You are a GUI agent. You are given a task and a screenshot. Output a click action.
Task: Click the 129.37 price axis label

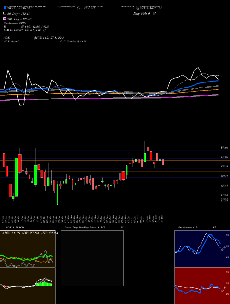click(224, 176)
